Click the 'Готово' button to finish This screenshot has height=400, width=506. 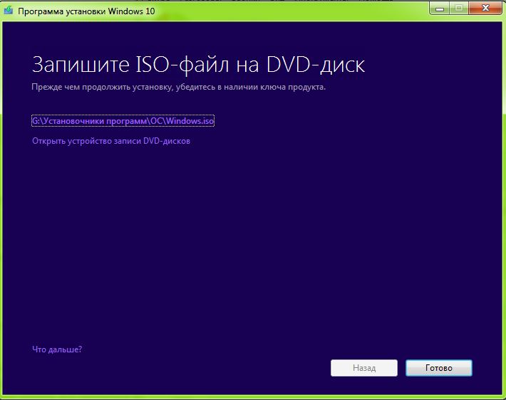439,368
